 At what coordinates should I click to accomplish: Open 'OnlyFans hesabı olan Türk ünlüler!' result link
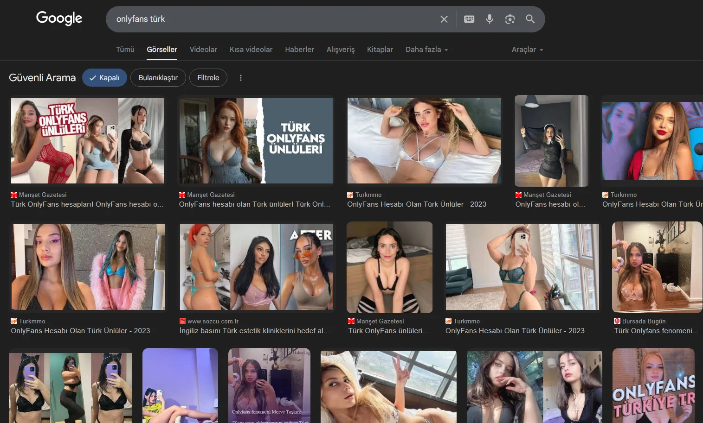(255, 204)
